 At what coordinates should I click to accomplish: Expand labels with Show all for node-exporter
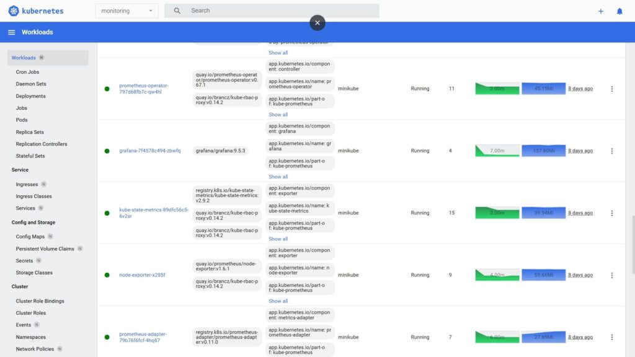(278, 301)
